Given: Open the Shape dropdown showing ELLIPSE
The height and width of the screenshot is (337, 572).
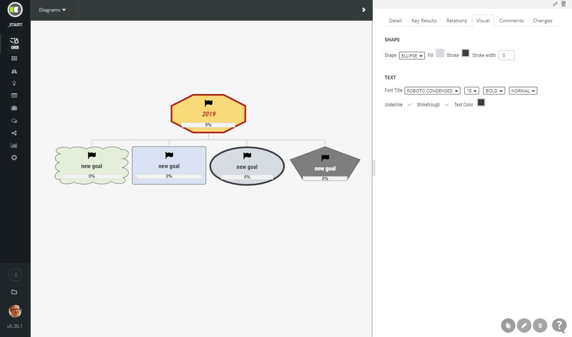Looking at the screenshot, I should tap(412, 55).
